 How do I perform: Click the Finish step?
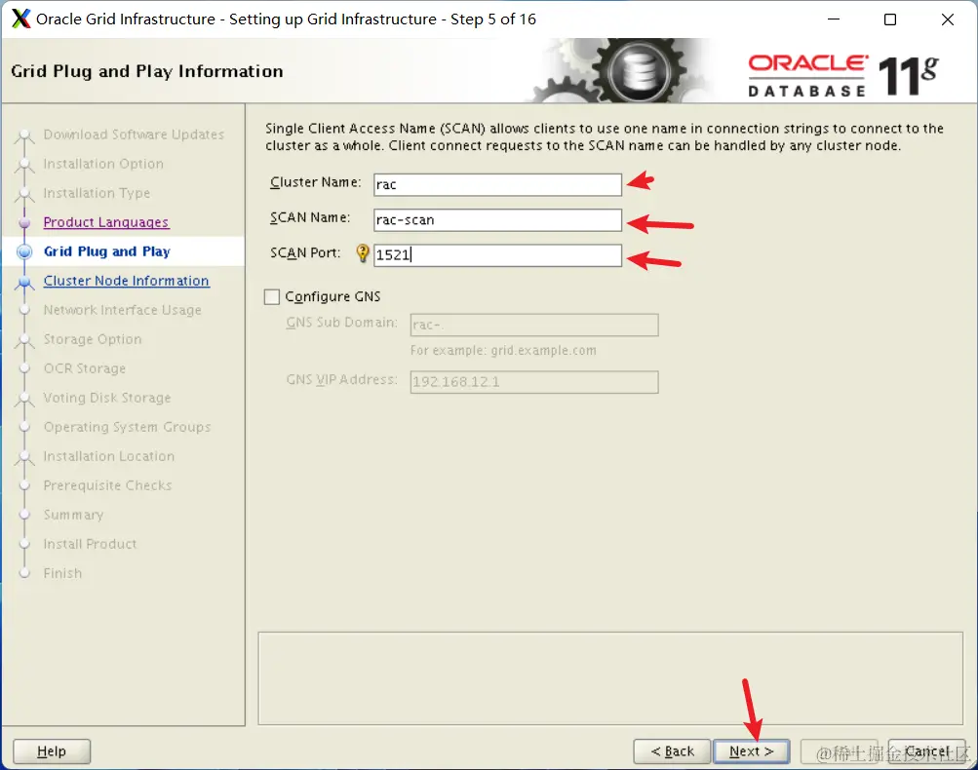tap(62, 574)
